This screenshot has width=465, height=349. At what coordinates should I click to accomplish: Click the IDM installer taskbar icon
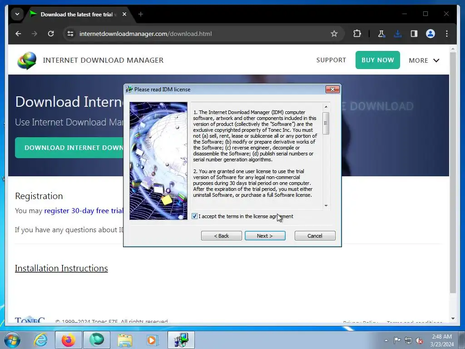click(181, 340)
